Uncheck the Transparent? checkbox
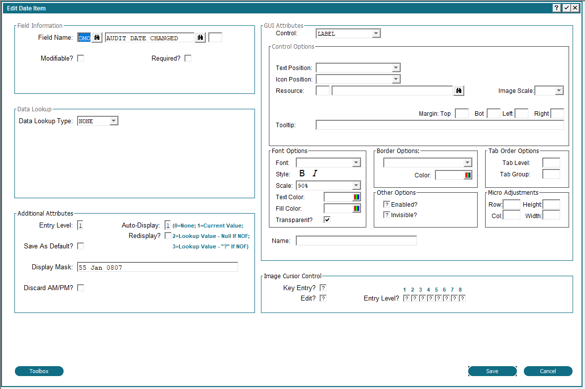 pyautogui.click(x=327, y=220)
